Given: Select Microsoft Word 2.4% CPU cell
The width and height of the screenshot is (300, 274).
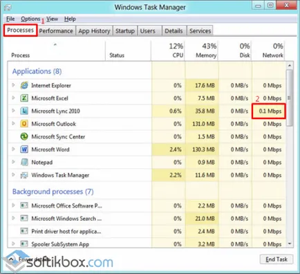Looking at the screenshot, I should click(x=168, y=149).
